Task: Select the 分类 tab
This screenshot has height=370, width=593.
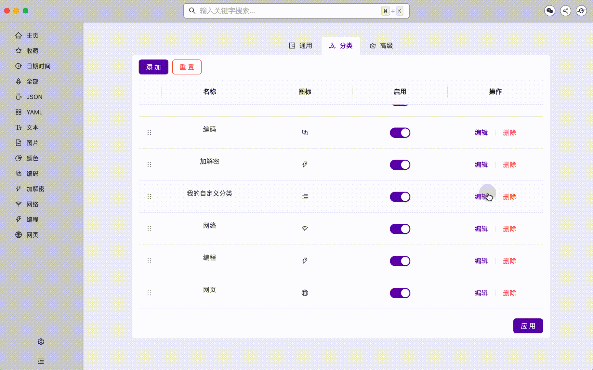Action: [341, 46]
